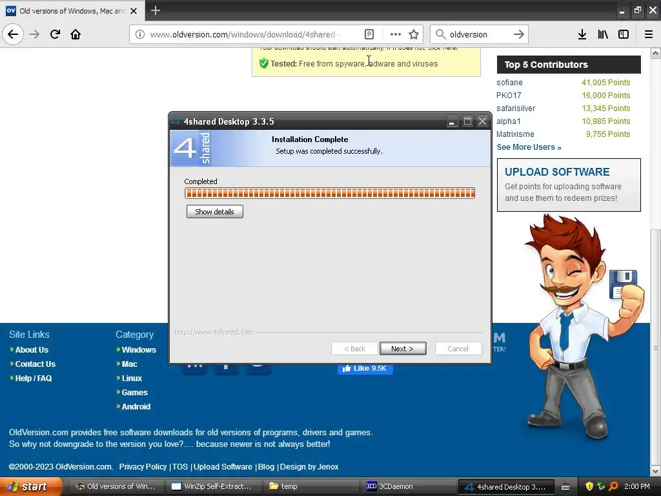Open a new browser tab
Viewport: 661px width, 496px height.
point(155,10)
